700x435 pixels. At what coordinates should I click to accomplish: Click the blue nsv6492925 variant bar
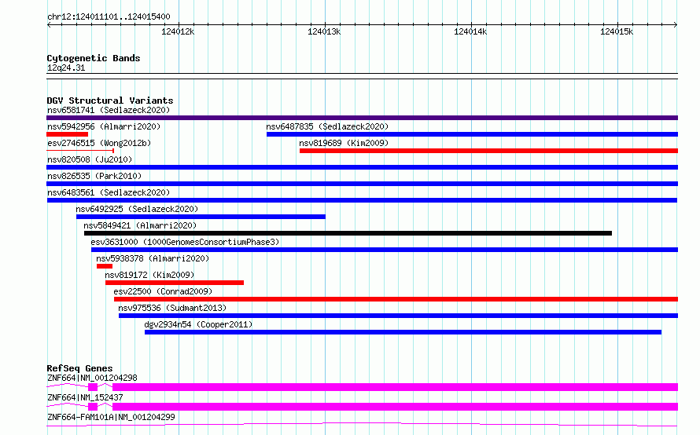201,217
